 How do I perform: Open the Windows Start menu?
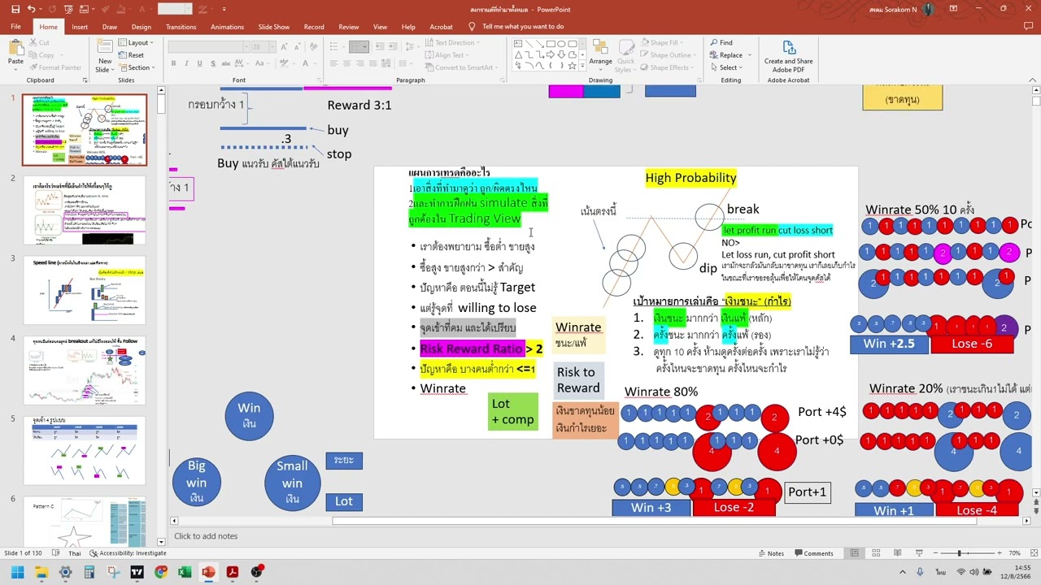17,572
